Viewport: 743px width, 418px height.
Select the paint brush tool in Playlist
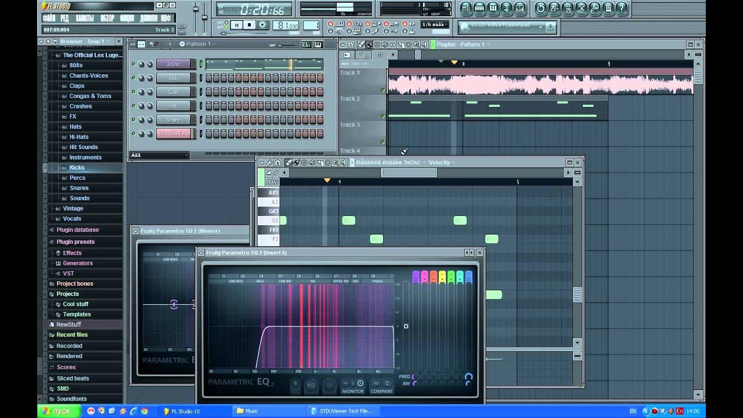[x=369, y=45]
